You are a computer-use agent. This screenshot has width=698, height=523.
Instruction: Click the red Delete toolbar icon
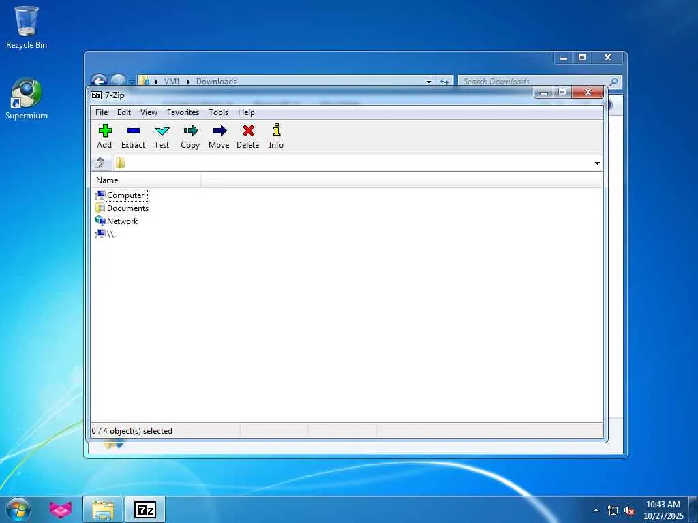coord(248,130)
